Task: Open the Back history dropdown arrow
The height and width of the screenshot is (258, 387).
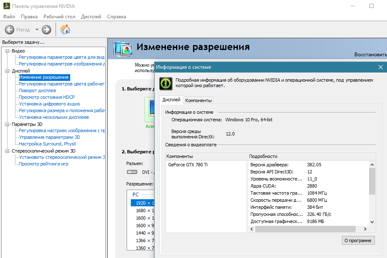Action: click(37, 30)
